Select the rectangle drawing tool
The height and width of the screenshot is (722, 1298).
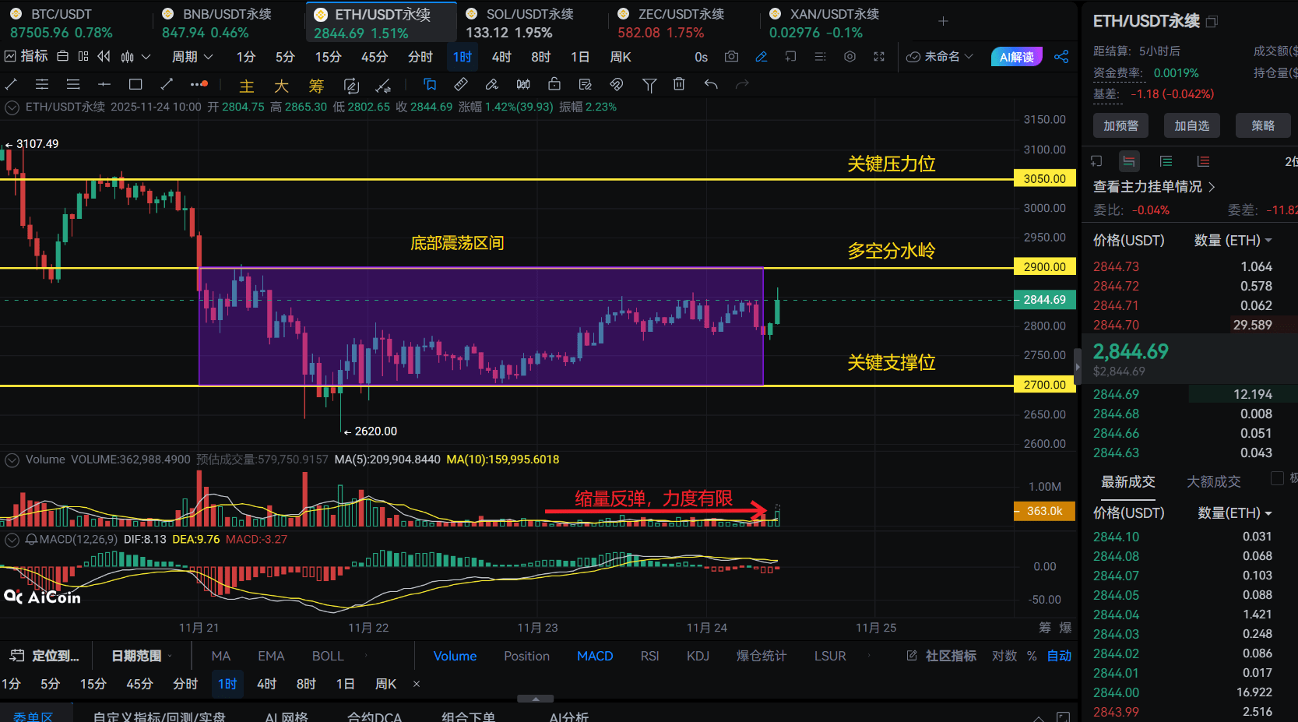point(135,84)
